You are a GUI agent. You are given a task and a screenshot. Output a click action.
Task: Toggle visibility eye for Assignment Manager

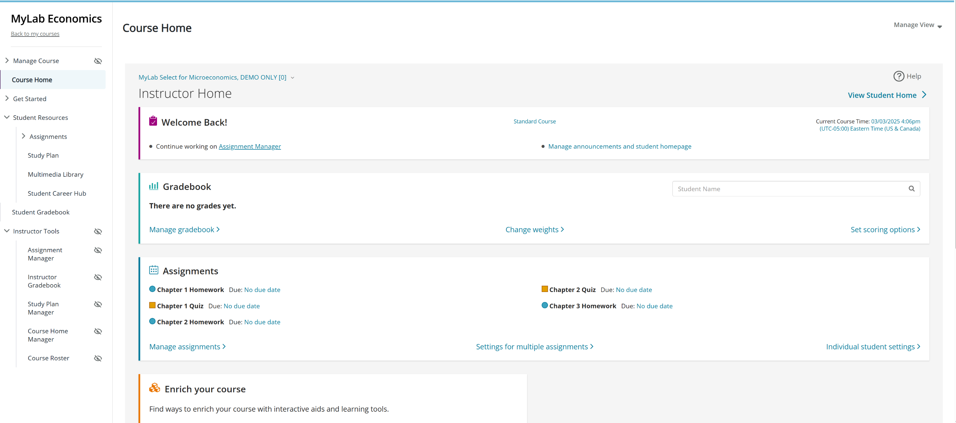pyautogui.click(x=98, y=250)
